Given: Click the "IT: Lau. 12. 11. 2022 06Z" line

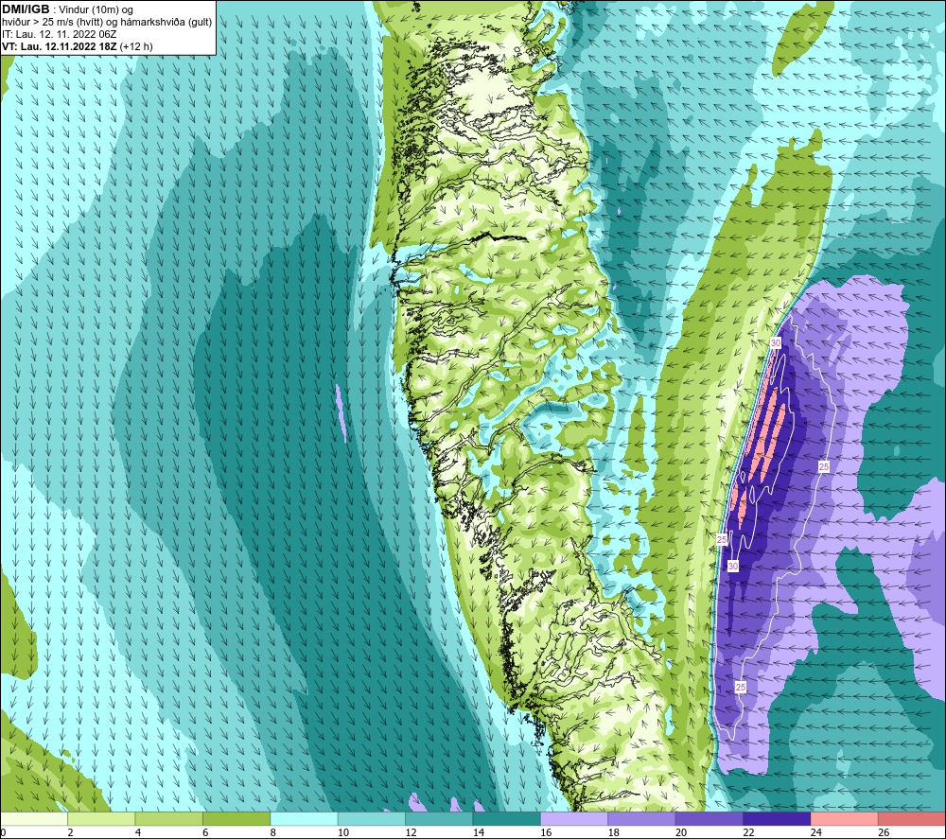Looking at the screenshot, I should [59, 34].
